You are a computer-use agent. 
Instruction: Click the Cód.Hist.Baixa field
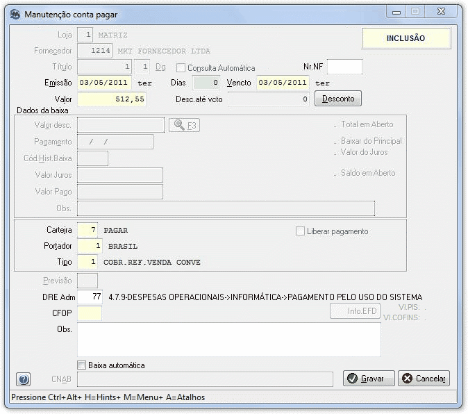[x=92, y=158]
